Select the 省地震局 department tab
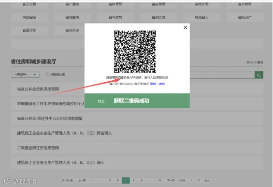Screen dimensions: 273x187 (x=72, y=17)
